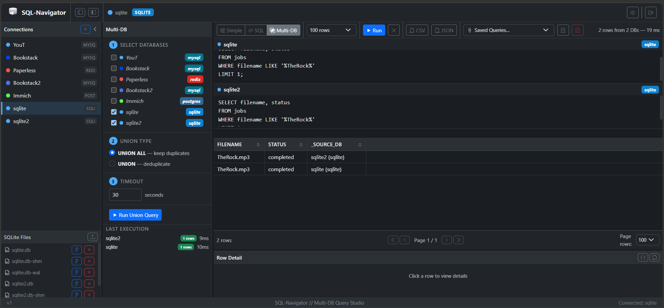Screen dimensions: 664x308
Task: Cancel the query with X button
Action: tap(394, 30)
